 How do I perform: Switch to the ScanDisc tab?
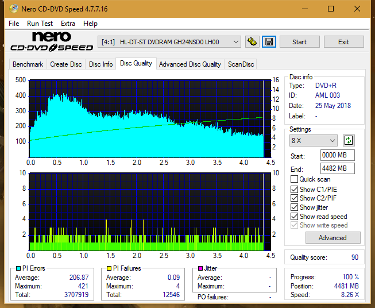(241, 64)
